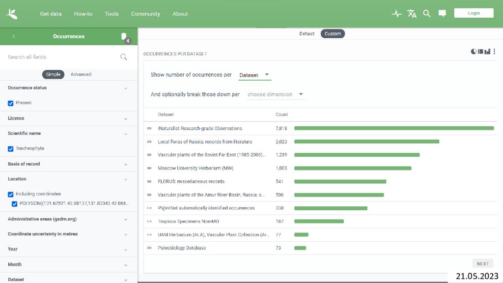Open the choose dimension dropdown
503x283 pixels.
click(276, 94)
